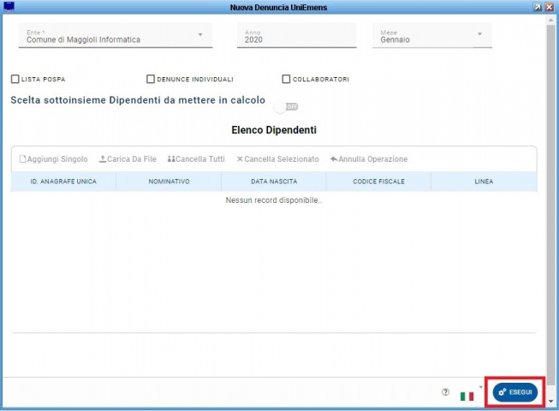Image resolution: width=559 pixels, height=411 pixels.
Task: Check the Denunce Individuali checkbox
Action: click(151, 80)
